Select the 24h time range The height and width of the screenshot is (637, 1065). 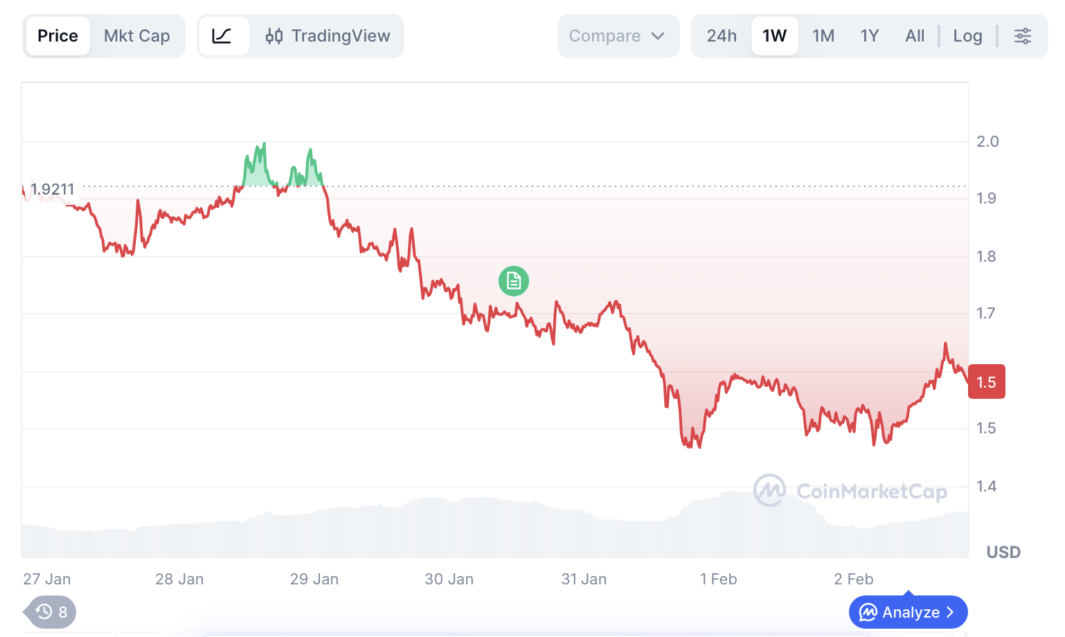(722, 36)
